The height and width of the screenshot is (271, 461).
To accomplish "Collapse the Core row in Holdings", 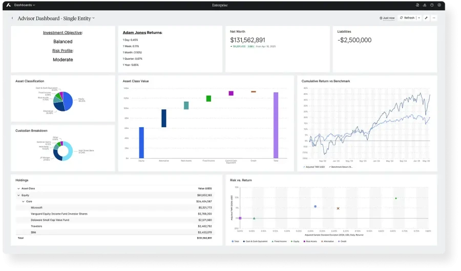I will click(23, 202).
